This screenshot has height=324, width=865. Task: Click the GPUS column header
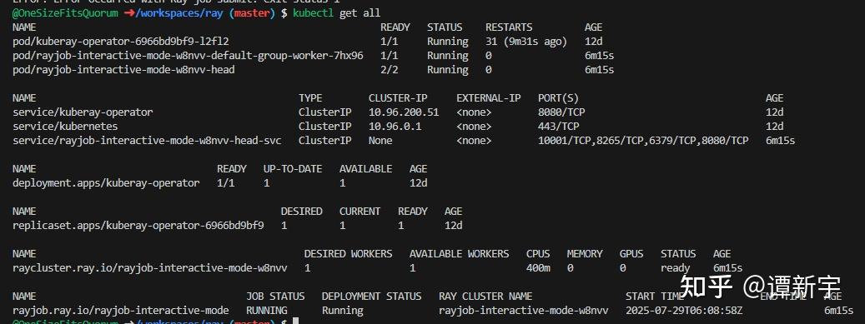(x=631, y=254)
